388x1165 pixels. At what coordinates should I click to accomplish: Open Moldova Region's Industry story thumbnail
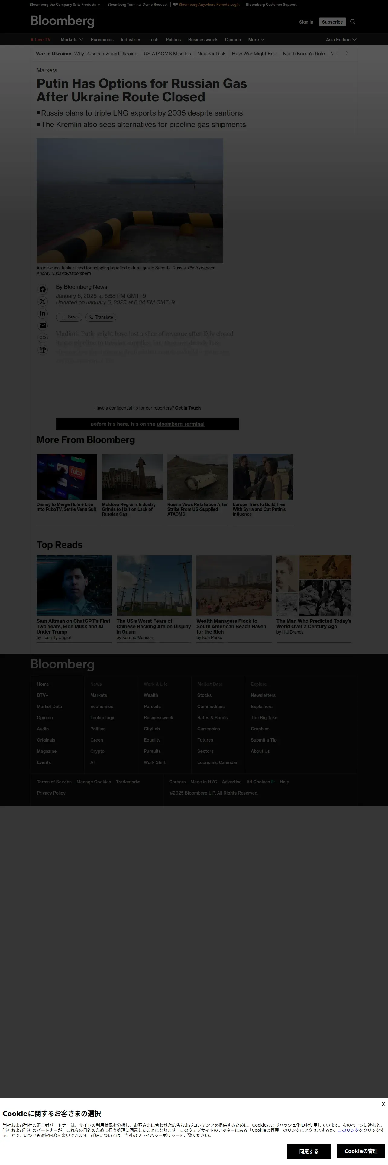pos(132,477)
